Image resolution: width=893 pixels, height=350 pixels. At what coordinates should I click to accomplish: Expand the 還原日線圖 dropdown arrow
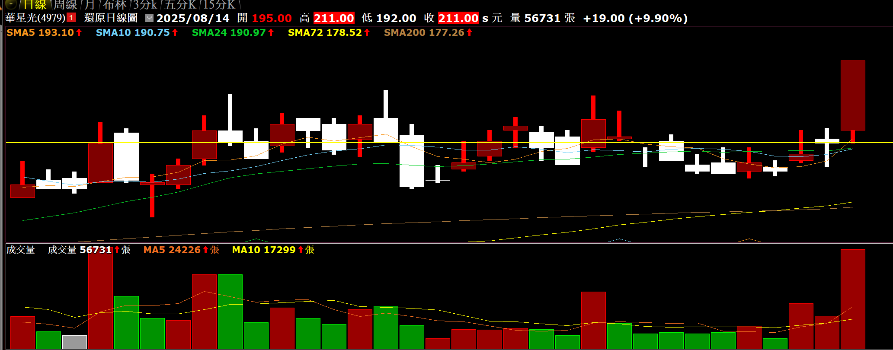coord(149,18)
